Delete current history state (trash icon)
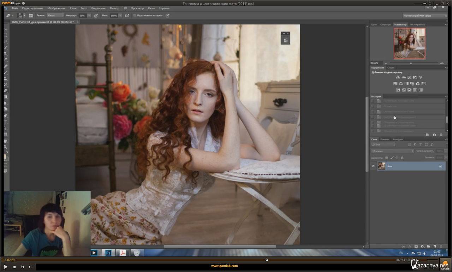Viewport: 452px width, 272px height. click(441, 135)
